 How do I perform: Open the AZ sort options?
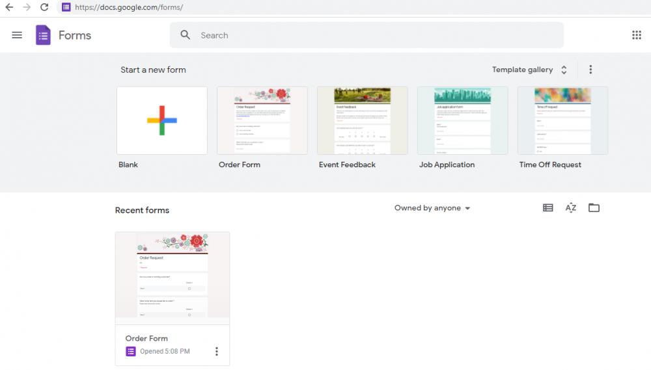pyautogui.click(x=571, y=208)
